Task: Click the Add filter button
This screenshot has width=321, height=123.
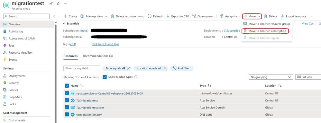Action: 181,68
